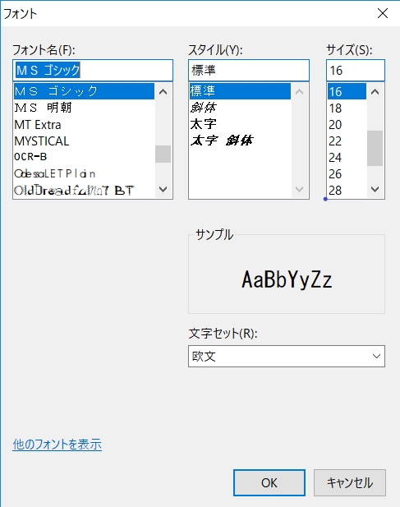
Task: Click size list scrollbar thumb
Action: [x=375, y=148]
